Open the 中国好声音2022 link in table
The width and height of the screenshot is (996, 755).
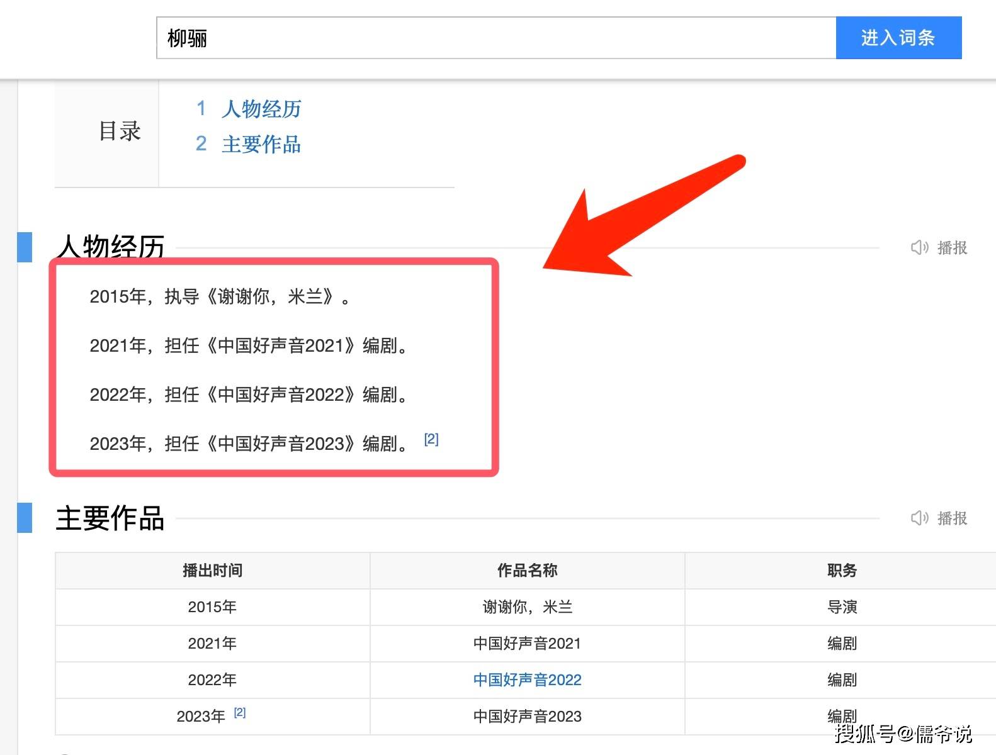[528, 680]
